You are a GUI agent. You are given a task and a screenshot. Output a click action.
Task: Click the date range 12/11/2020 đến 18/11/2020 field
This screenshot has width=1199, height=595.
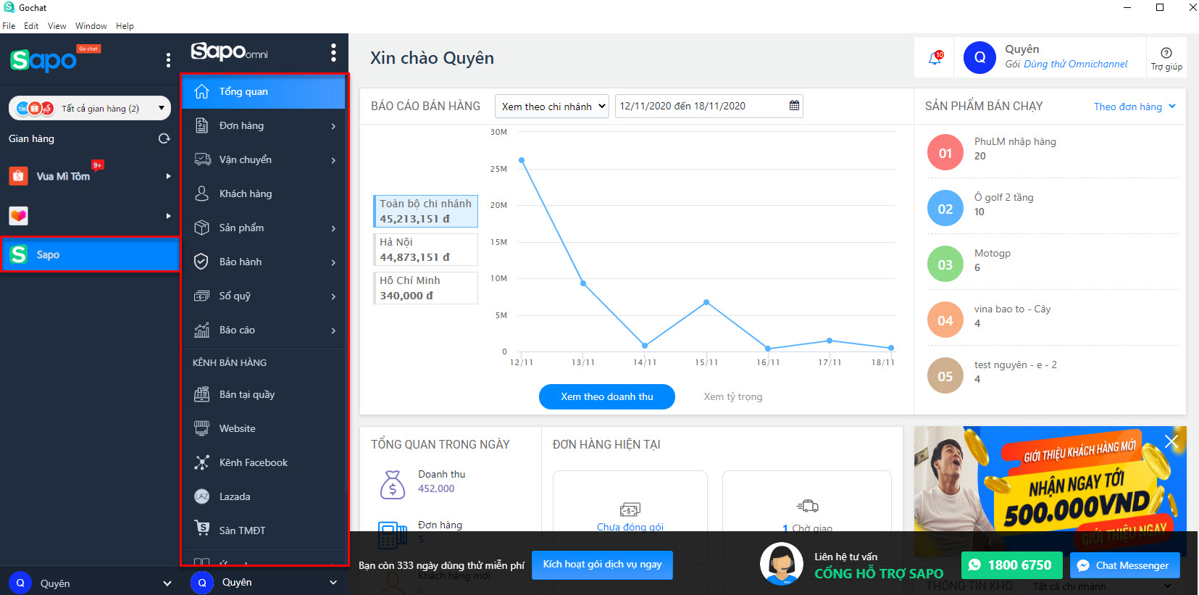pos(709,106)
